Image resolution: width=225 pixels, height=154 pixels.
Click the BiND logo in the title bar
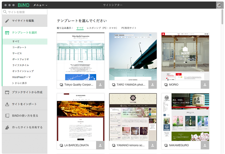point(23,5)
